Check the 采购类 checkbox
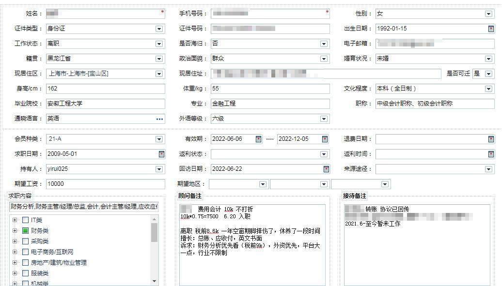The width and height of the screenshot is (502, 286). pos(26,241)
